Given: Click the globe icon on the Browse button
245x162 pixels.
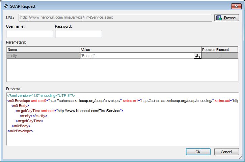Looking at the screenshot, I should coord(219,18).
